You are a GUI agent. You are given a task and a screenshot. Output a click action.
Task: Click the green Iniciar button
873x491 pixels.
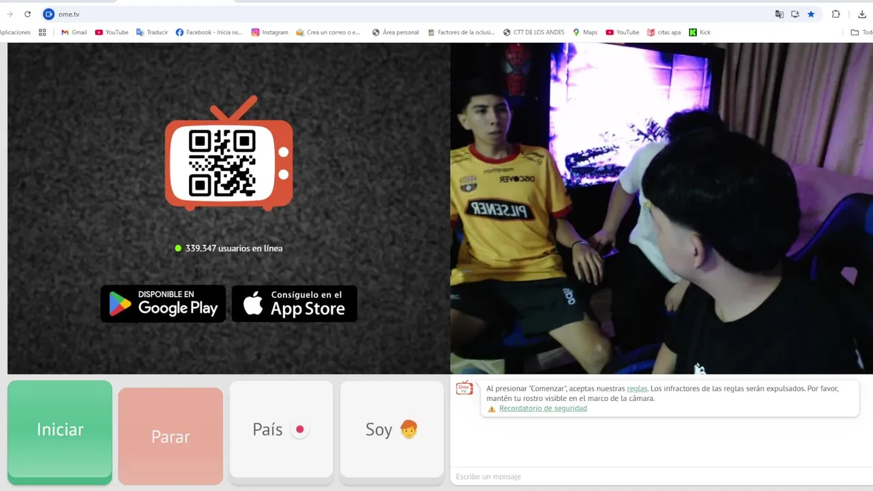[60, 432]
